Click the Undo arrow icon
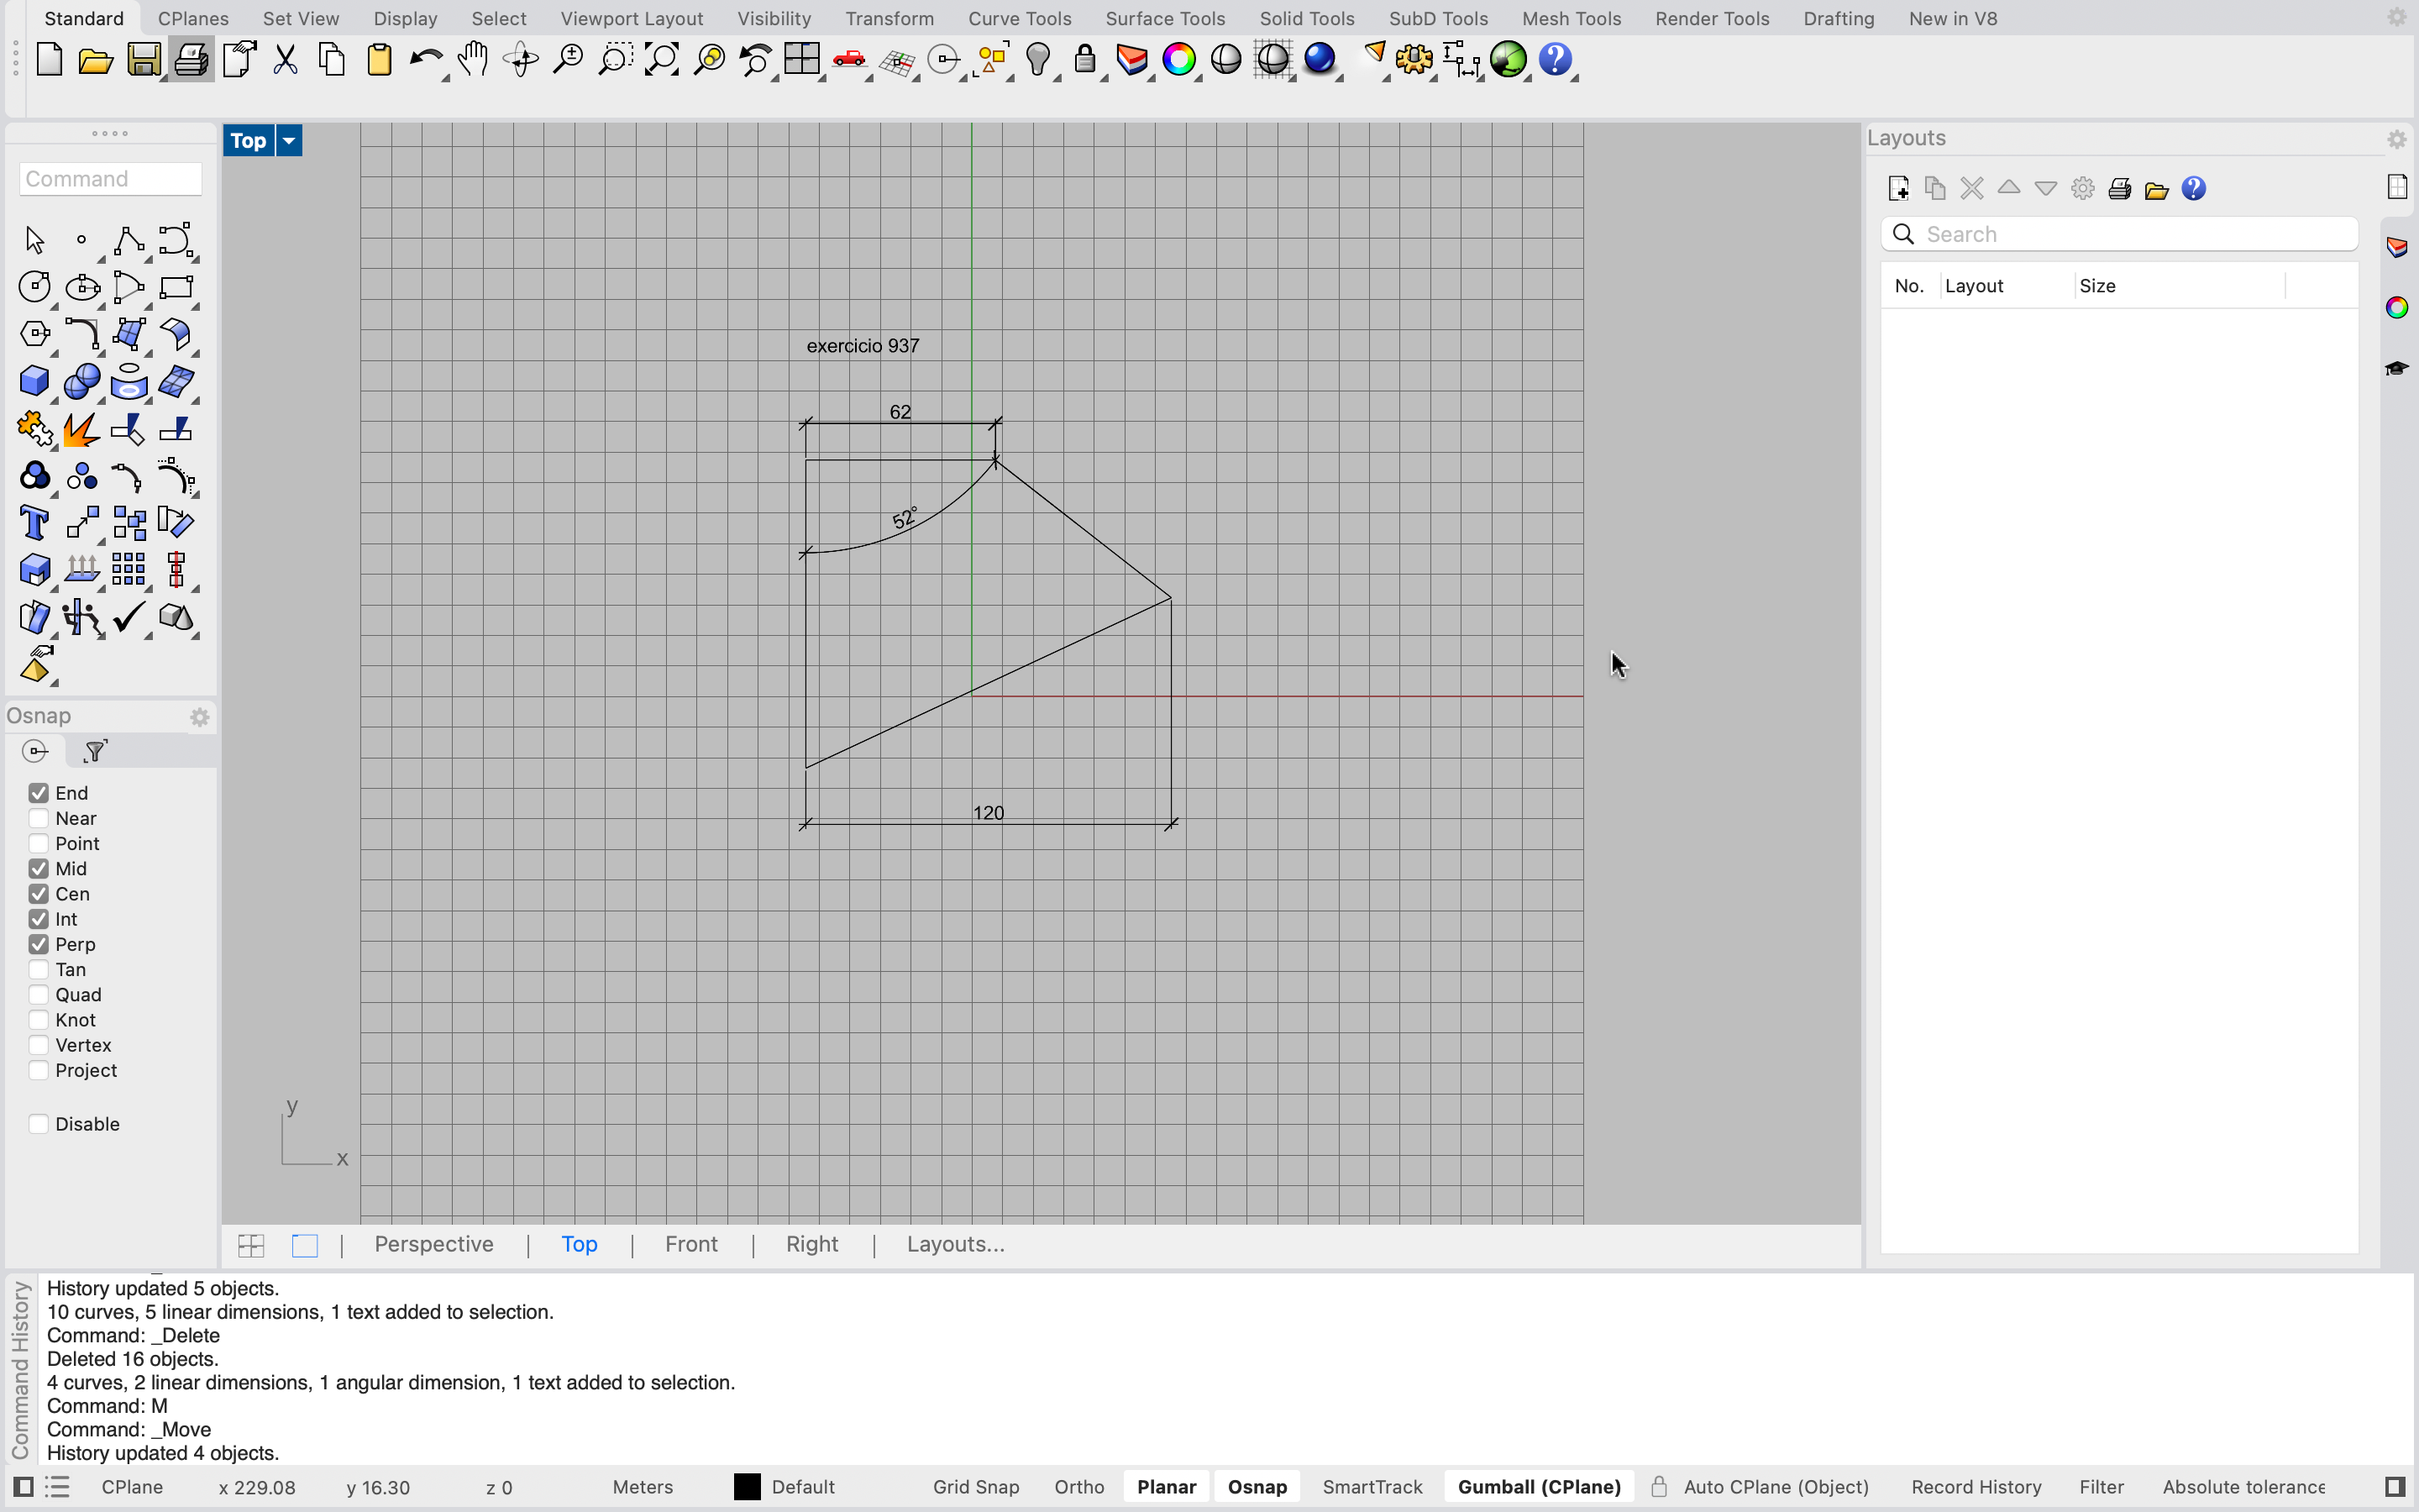 (425, 60)
